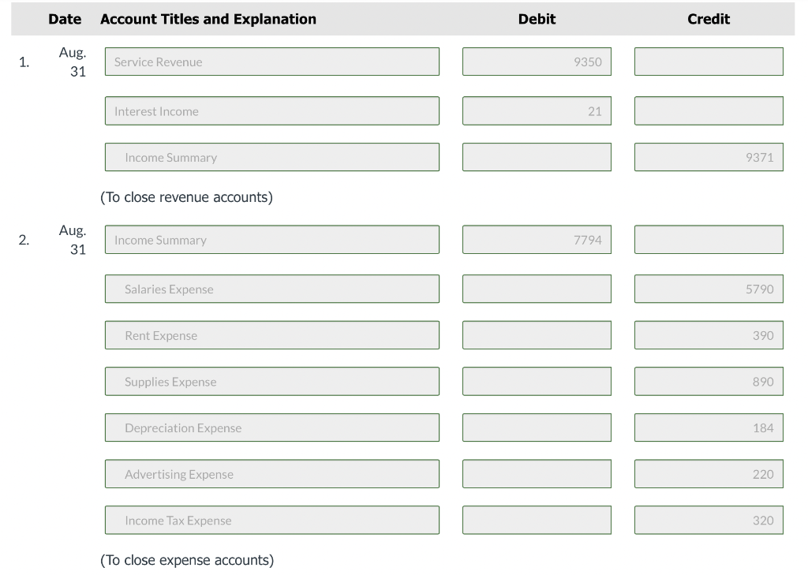Click the debit field showing 9350
The image size is (808, 575).
537,62
